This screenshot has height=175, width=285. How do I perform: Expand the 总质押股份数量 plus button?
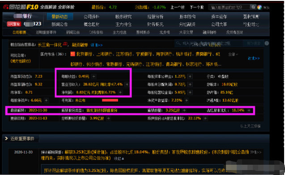(108, 118)
